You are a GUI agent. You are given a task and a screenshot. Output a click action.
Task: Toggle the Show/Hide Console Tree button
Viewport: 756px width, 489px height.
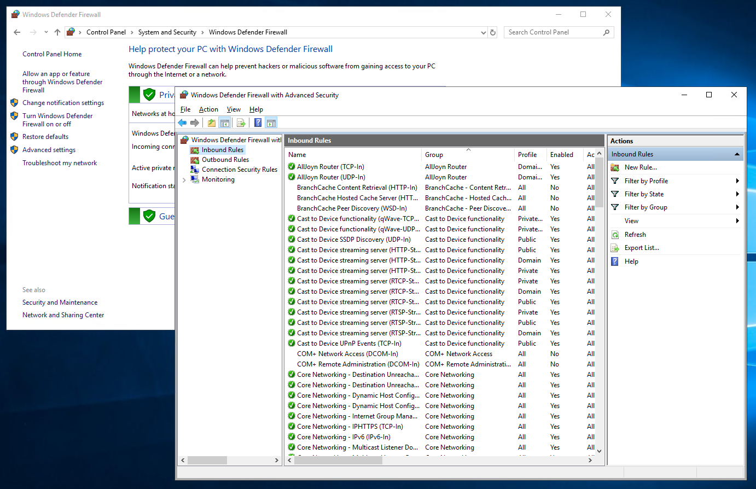pyautogui.click(x=224, y=123)
